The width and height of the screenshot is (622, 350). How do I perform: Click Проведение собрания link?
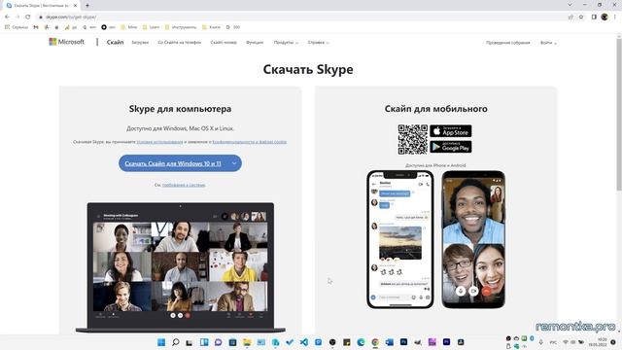[x=507, y=43]
